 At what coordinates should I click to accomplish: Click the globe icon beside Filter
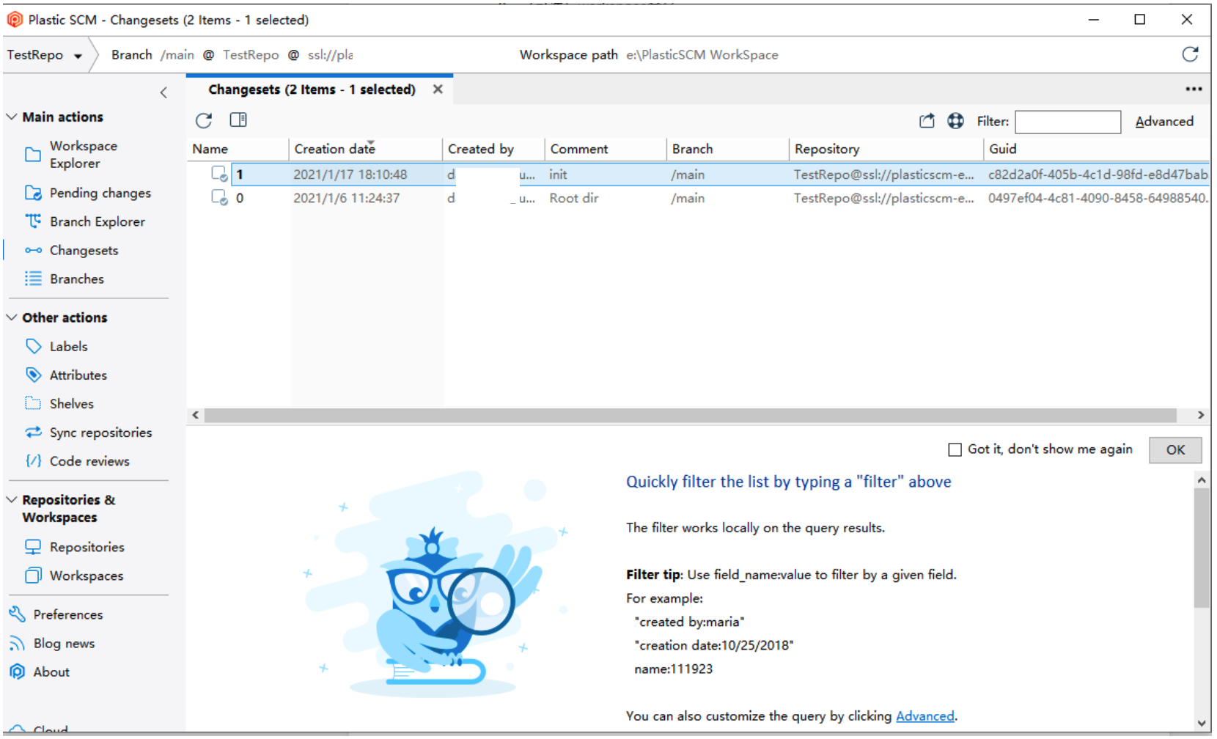pyautogui.click(x=955, y=121)
